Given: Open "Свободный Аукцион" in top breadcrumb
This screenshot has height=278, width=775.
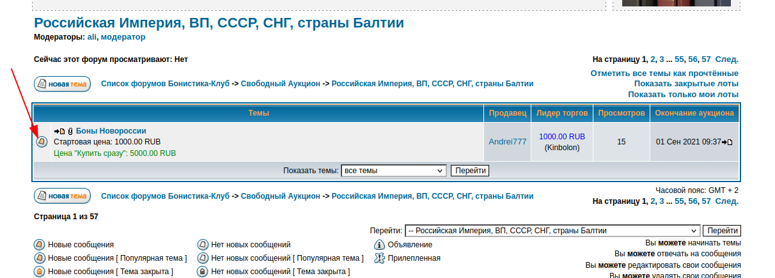Looking at the screenshot, I should 280,84.
